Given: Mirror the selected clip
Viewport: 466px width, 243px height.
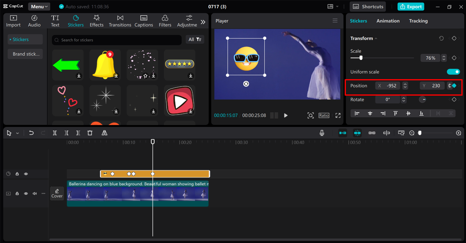Looking at the screenshot, I should point(104,133).
